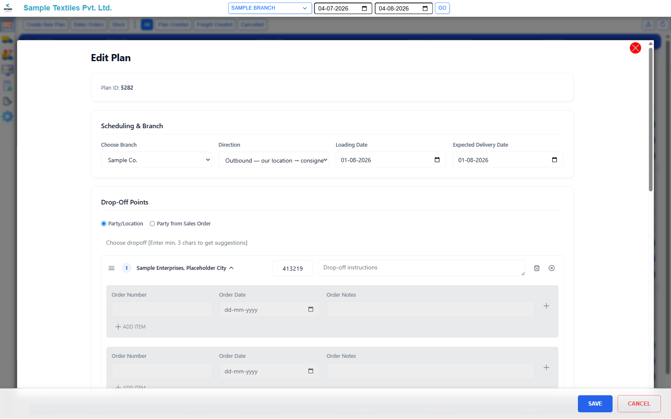This screenshot has height=419, width=671.
Task: Click the Plan ID 5282 text
Action: (x=117, y=88)
